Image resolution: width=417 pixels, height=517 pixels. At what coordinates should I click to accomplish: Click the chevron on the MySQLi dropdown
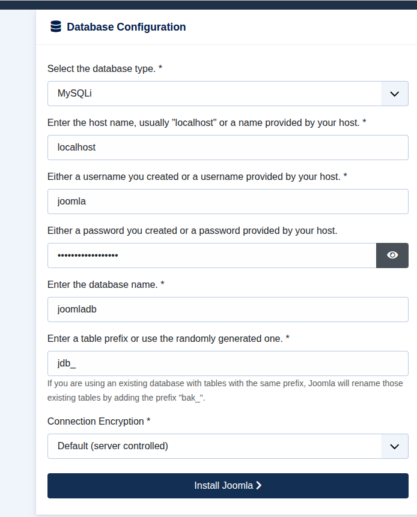point(395,94)
